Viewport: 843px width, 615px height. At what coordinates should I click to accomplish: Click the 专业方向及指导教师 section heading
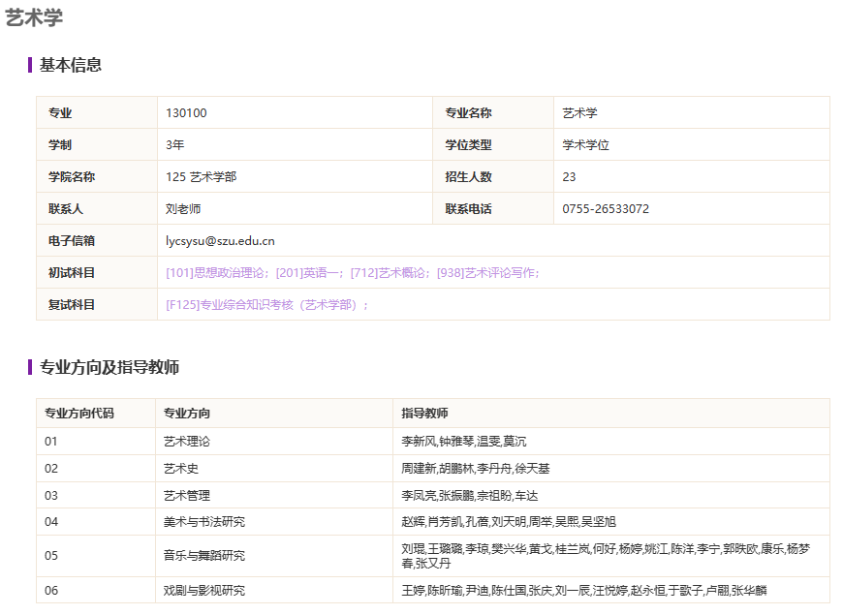(109, 367)
